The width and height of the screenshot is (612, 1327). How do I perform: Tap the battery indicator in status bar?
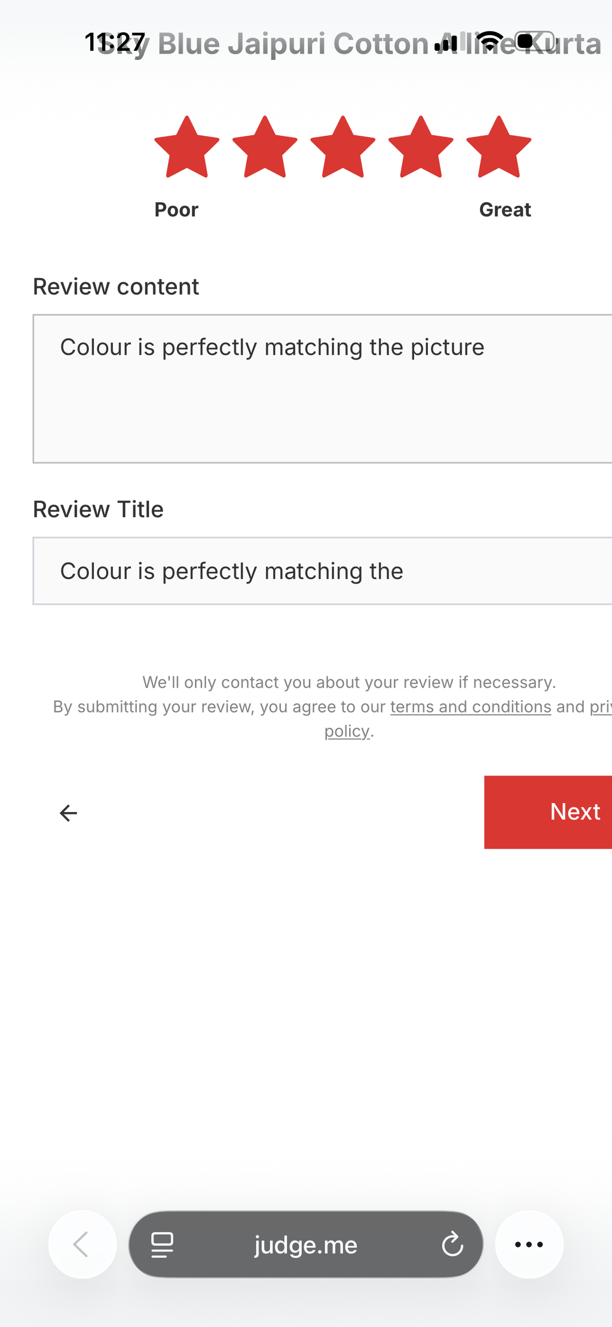534,41
